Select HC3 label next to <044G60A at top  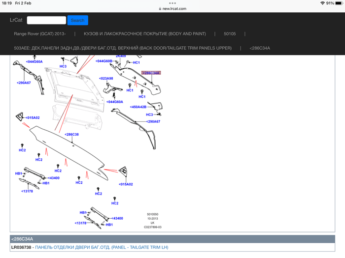[63, 66]
